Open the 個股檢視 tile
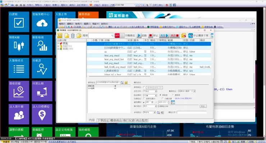Image resolution: width=266 pixels, height=143 pixels. tap(42, 45)
